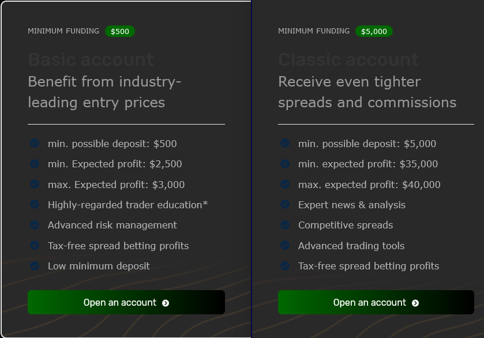Click checkmark icon beside Advanced trading tools
Image resolution: width=484 pixels, height=338 pixels.
tap(285, 245)
